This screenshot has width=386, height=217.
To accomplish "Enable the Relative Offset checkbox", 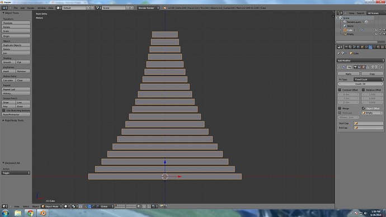I will [x=364, y=90].
